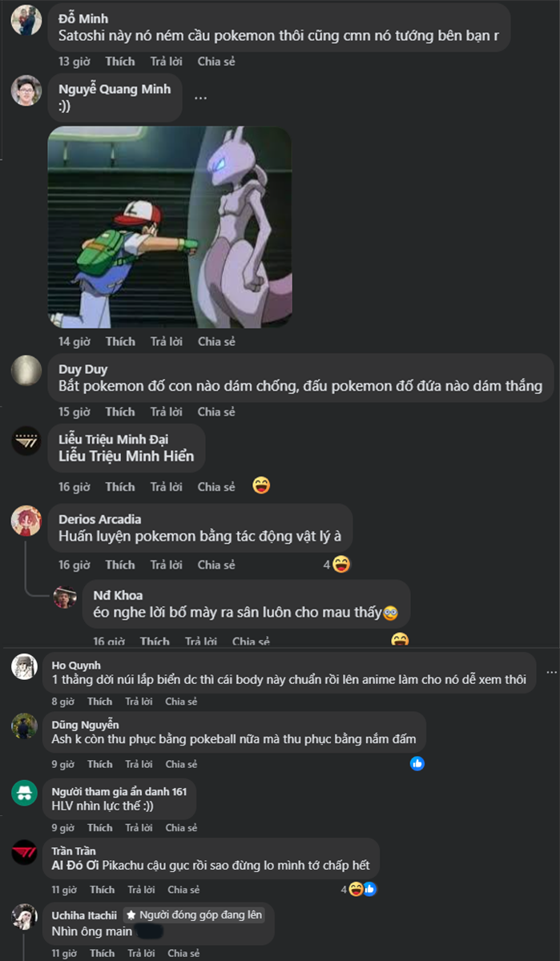Click the anonymous participant 161 avatar

[24, 792]
